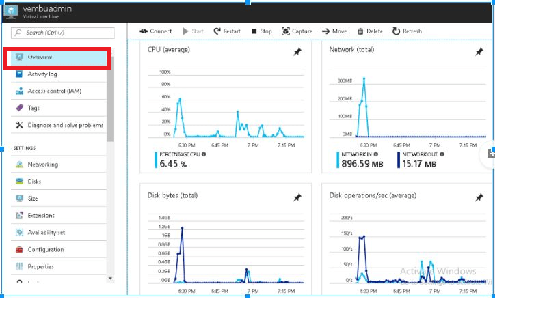Pin the Disk bytes (total) chart
The width and height of the screenshot is (560, 314).
(x=297, y=197)
